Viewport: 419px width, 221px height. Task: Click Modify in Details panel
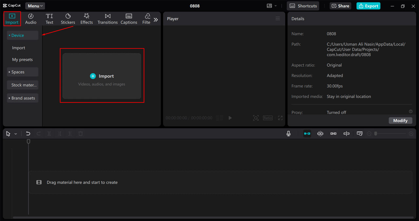tap(400, 120)
